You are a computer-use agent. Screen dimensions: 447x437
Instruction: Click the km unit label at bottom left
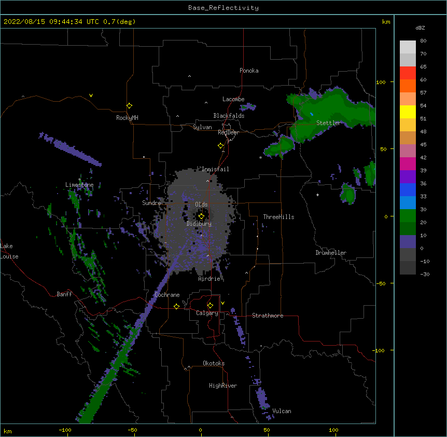8,431
